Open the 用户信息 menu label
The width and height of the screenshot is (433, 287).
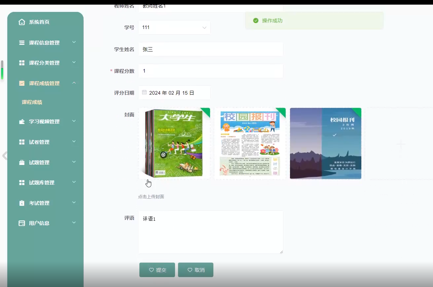tap(39, 223)
